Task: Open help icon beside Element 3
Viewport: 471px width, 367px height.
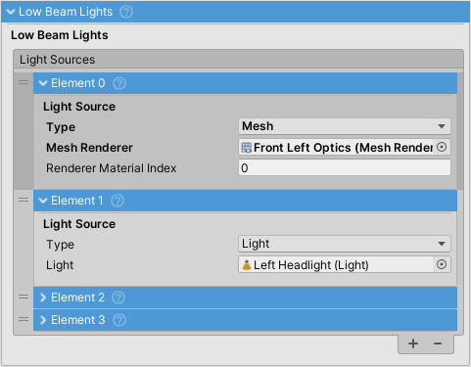Action: coord(119,320)
